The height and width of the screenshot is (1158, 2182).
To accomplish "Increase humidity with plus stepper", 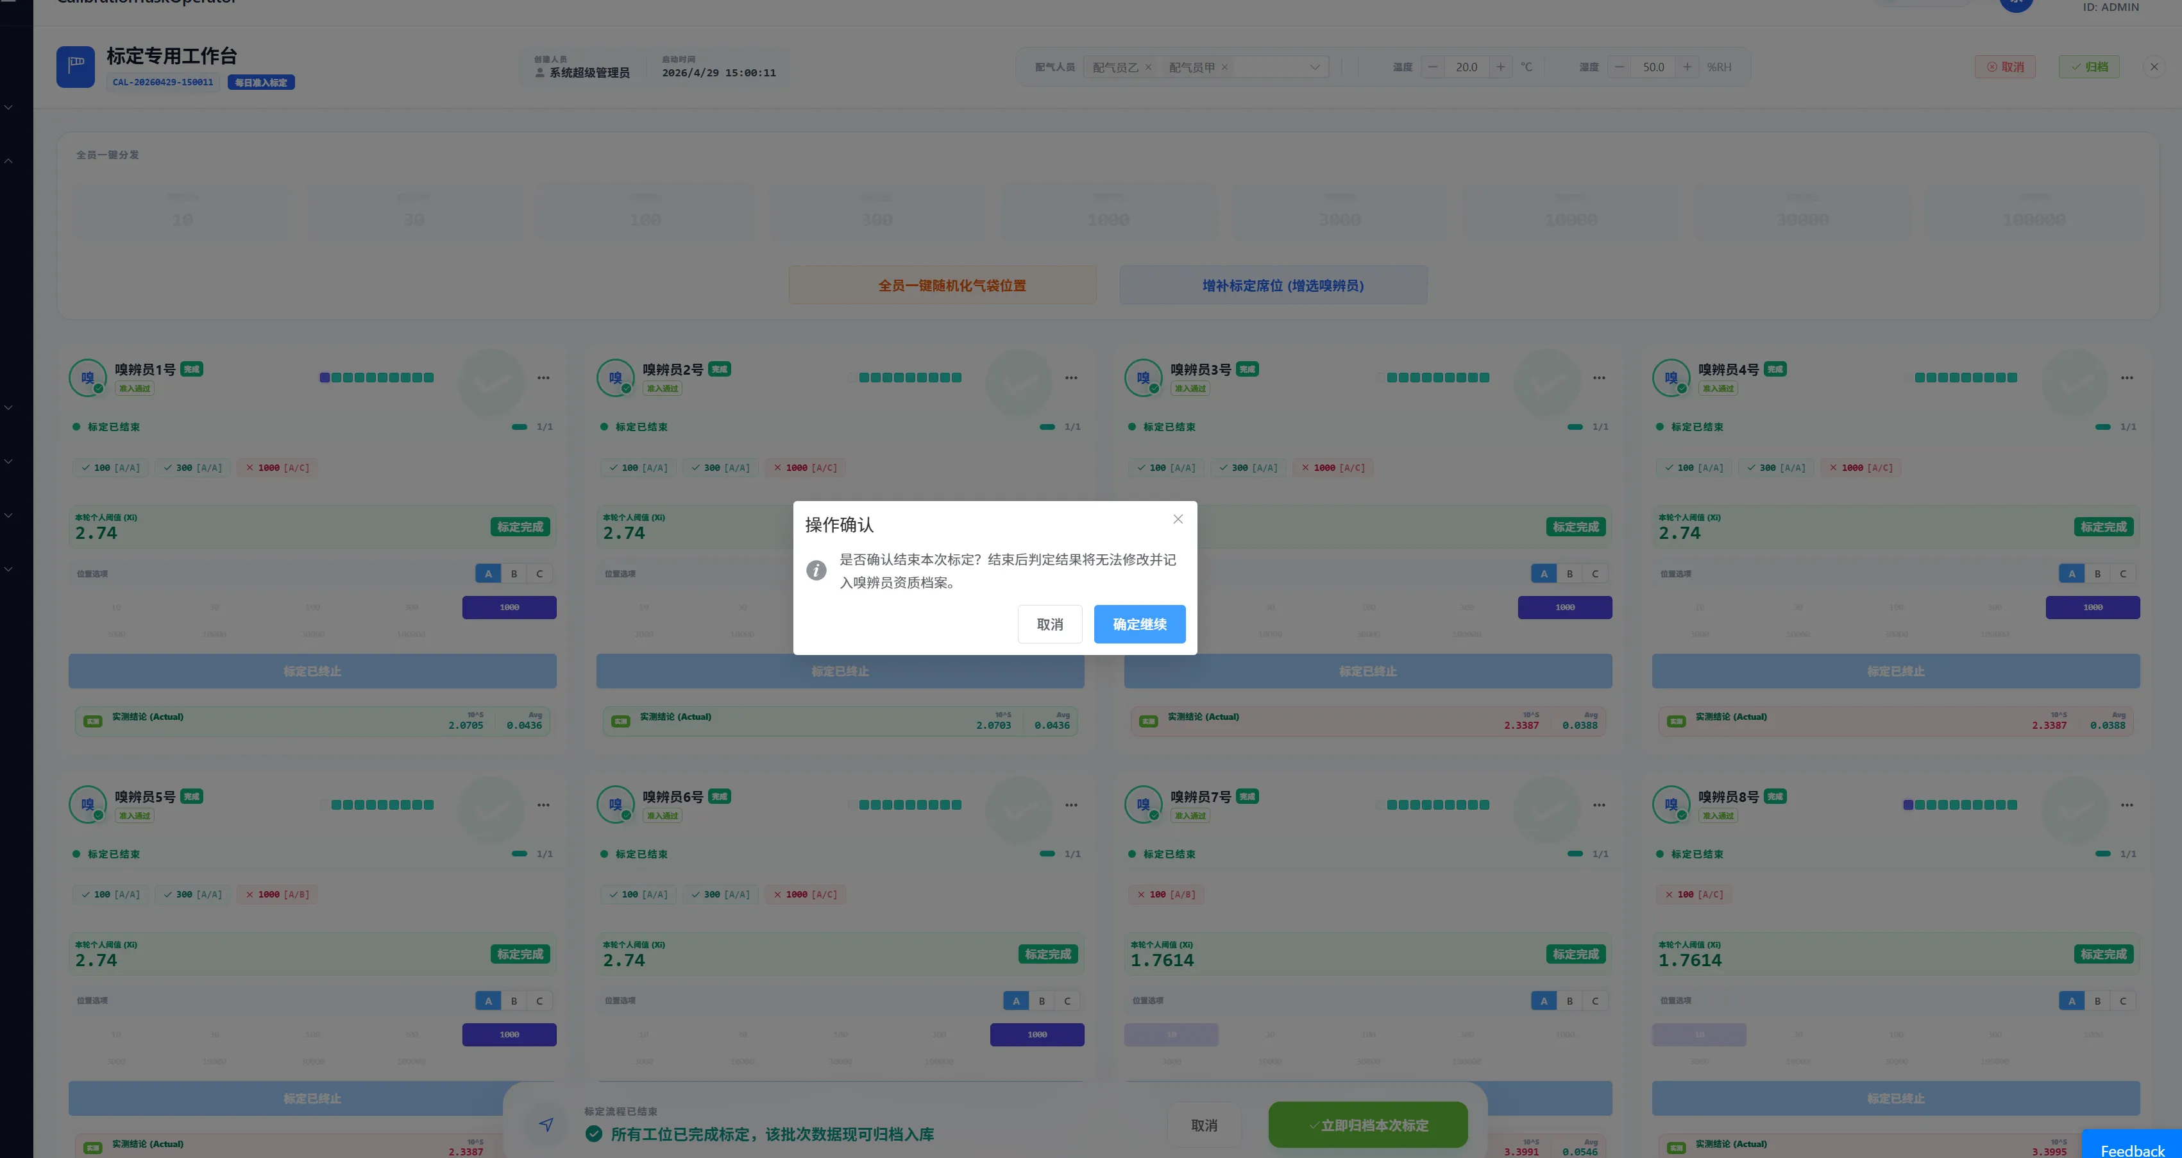I will click(x=1686, y=67).
